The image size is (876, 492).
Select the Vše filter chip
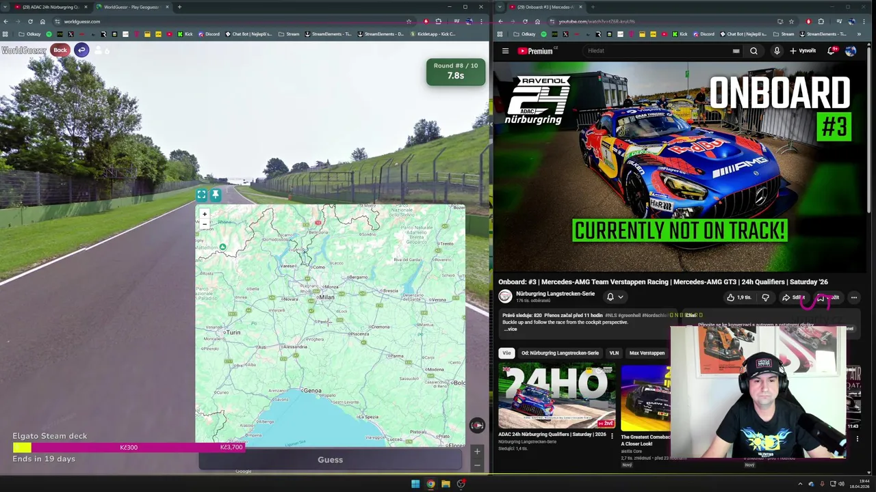506,353
